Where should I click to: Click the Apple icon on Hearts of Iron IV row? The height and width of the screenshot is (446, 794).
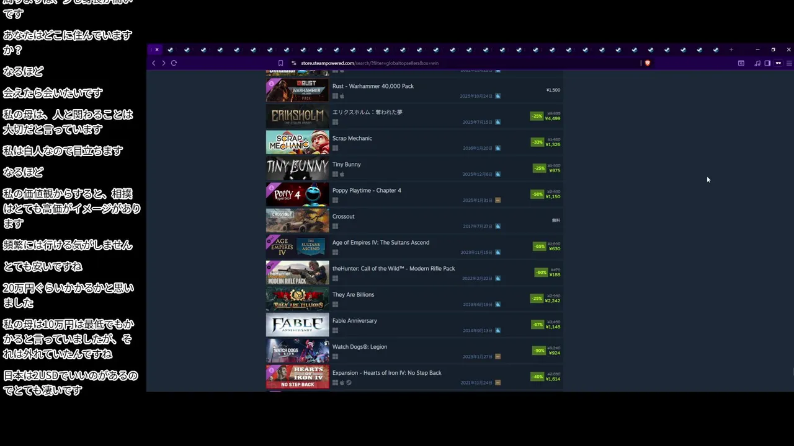(x=342, y=382)
